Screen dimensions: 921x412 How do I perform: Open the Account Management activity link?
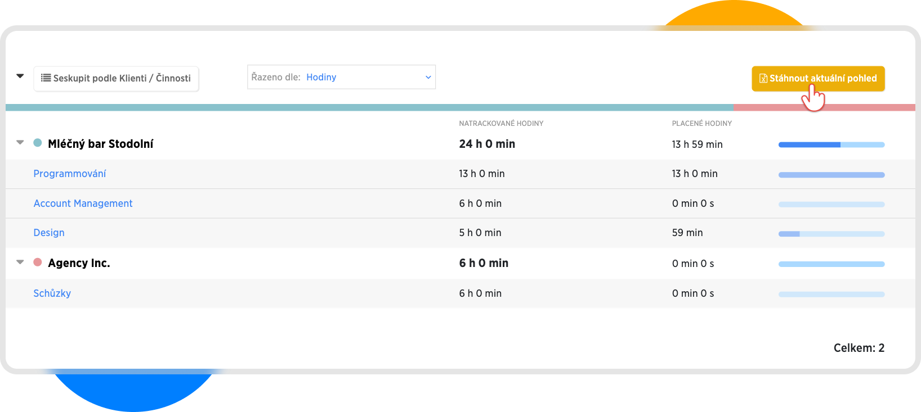click(x=83, y=203)
